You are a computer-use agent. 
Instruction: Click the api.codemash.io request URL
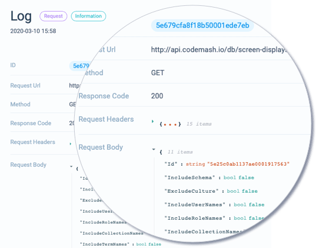pos(219,49)
